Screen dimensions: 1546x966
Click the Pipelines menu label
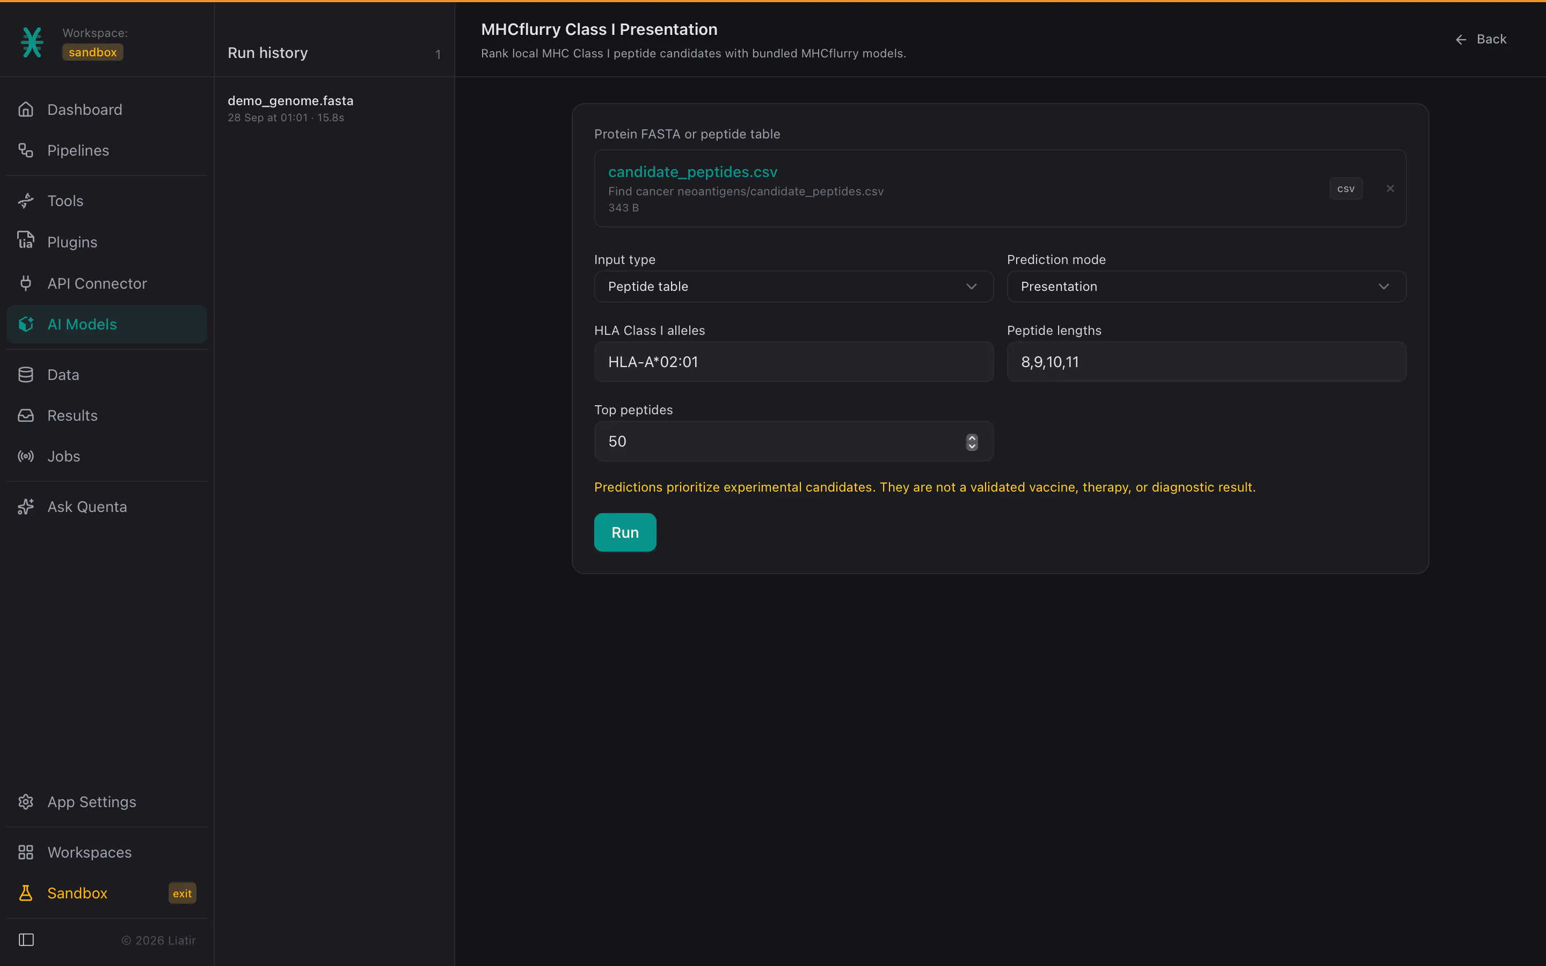click(x=78, y=150)
